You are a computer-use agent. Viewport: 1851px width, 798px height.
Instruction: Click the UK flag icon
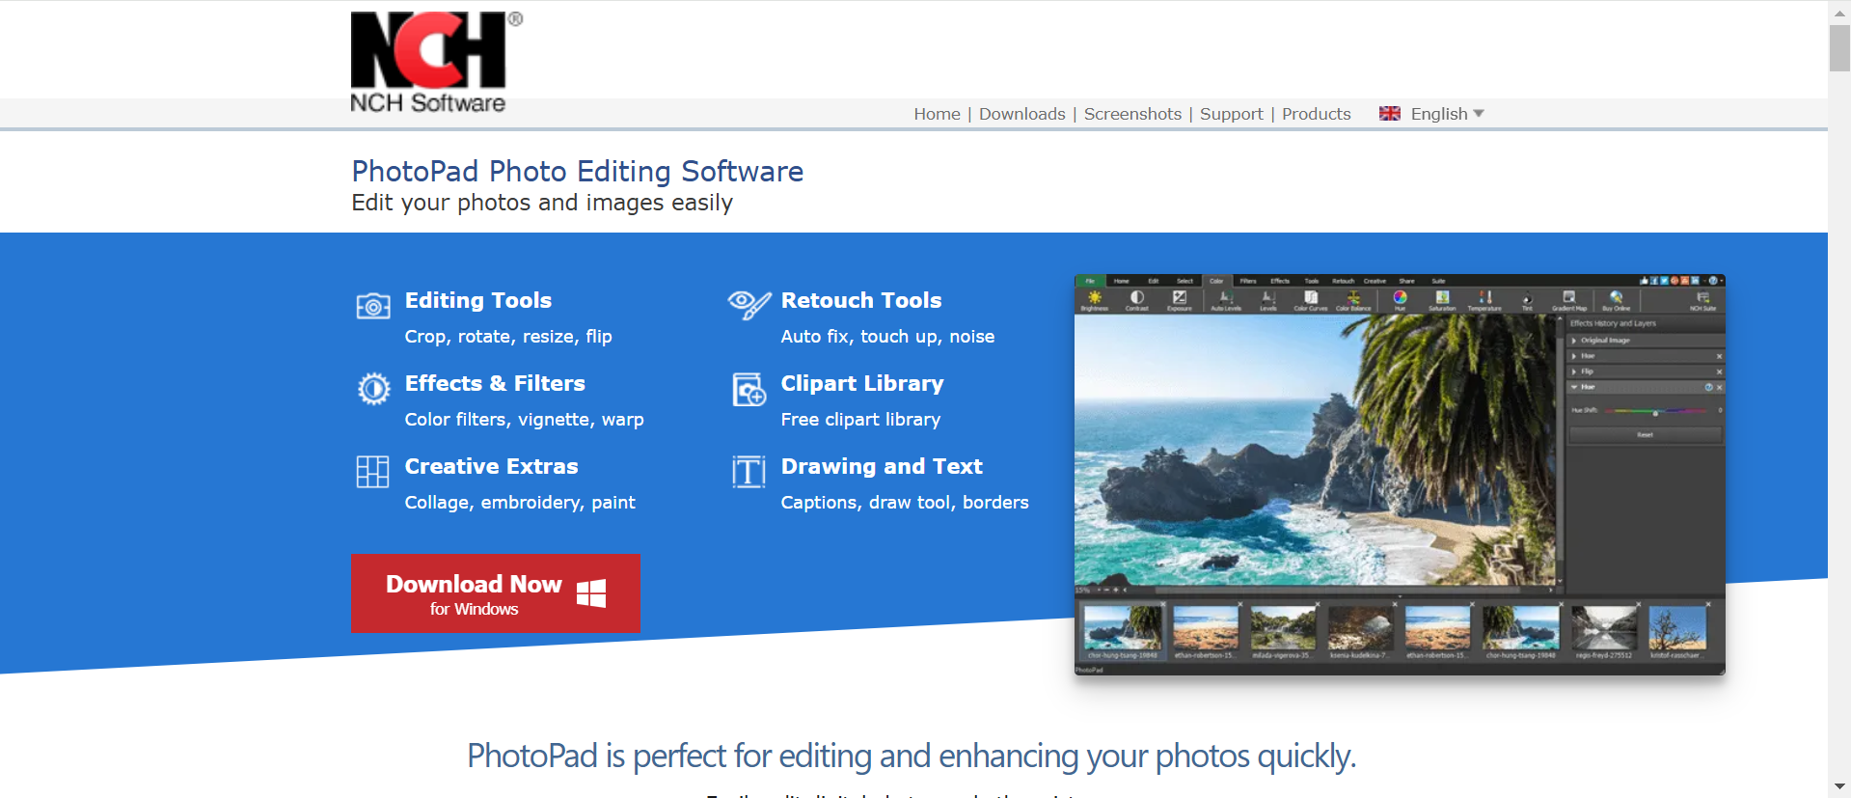pyautogui.click(x=1390, y=114)
